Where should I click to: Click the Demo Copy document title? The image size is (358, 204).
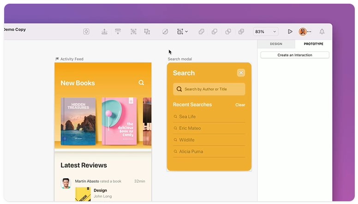coord(15,30)
